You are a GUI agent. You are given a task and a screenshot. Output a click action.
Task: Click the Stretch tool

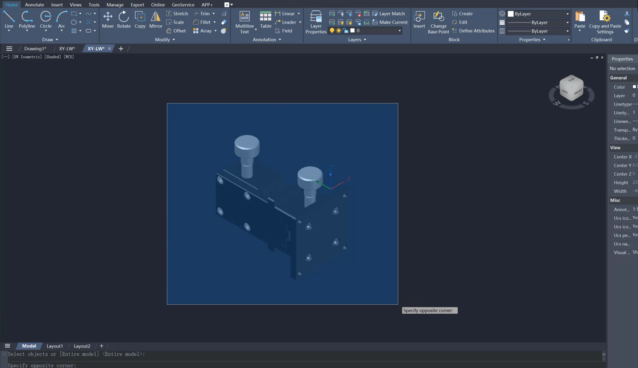coord(177,14)
